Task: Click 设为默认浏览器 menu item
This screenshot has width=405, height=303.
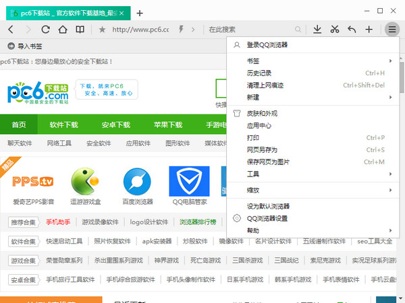Action: 313,207
